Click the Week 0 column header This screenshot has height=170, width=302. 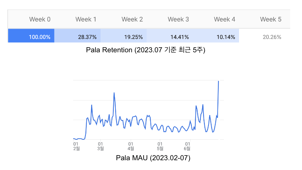[40, 20]
